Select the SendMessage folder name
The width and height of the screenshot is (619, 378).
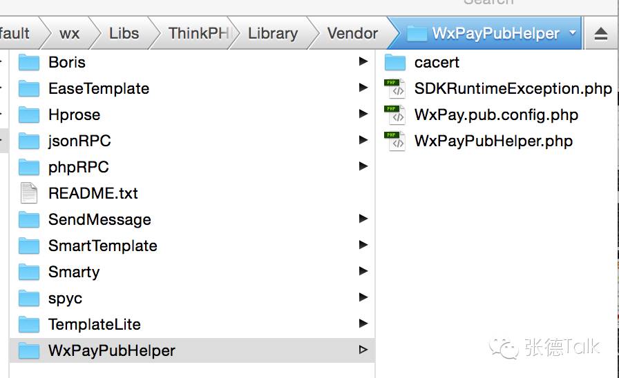pyautogui.click(x=99, y=219)
